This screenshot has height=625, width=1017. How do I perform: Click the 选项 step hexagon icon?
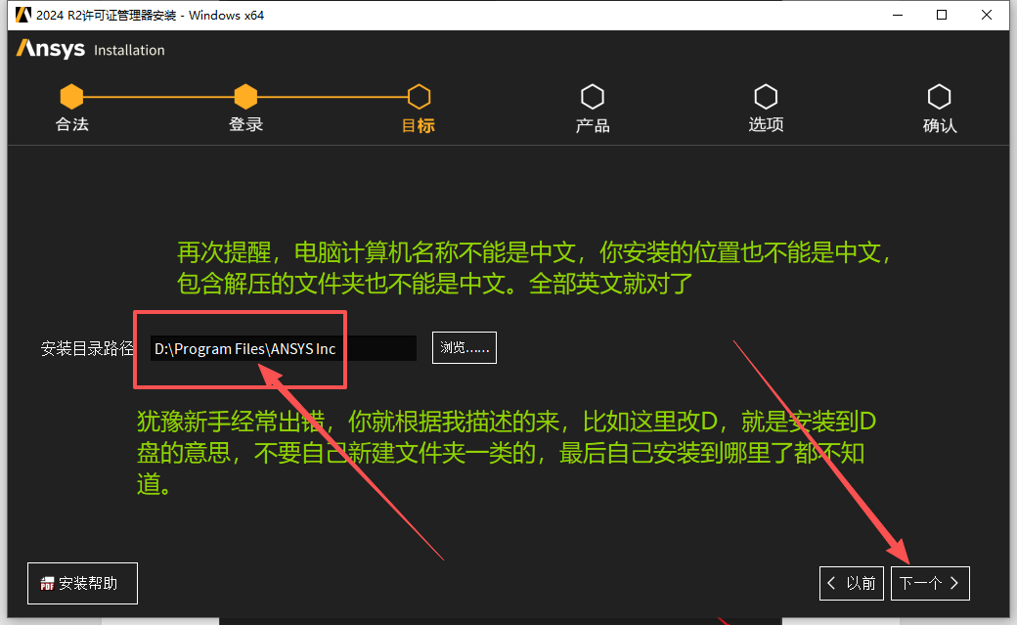[766, 96]
